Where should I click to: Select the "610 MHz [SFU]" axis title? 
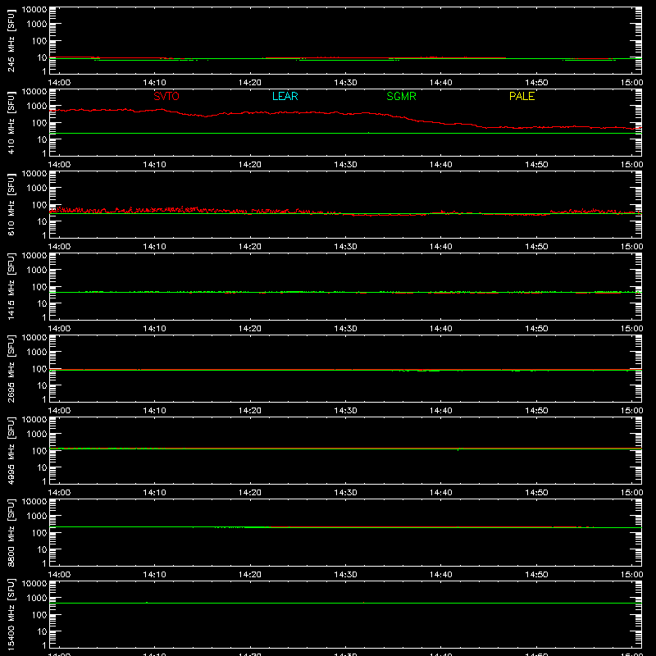pyautogui.click(x=11, y=204)
